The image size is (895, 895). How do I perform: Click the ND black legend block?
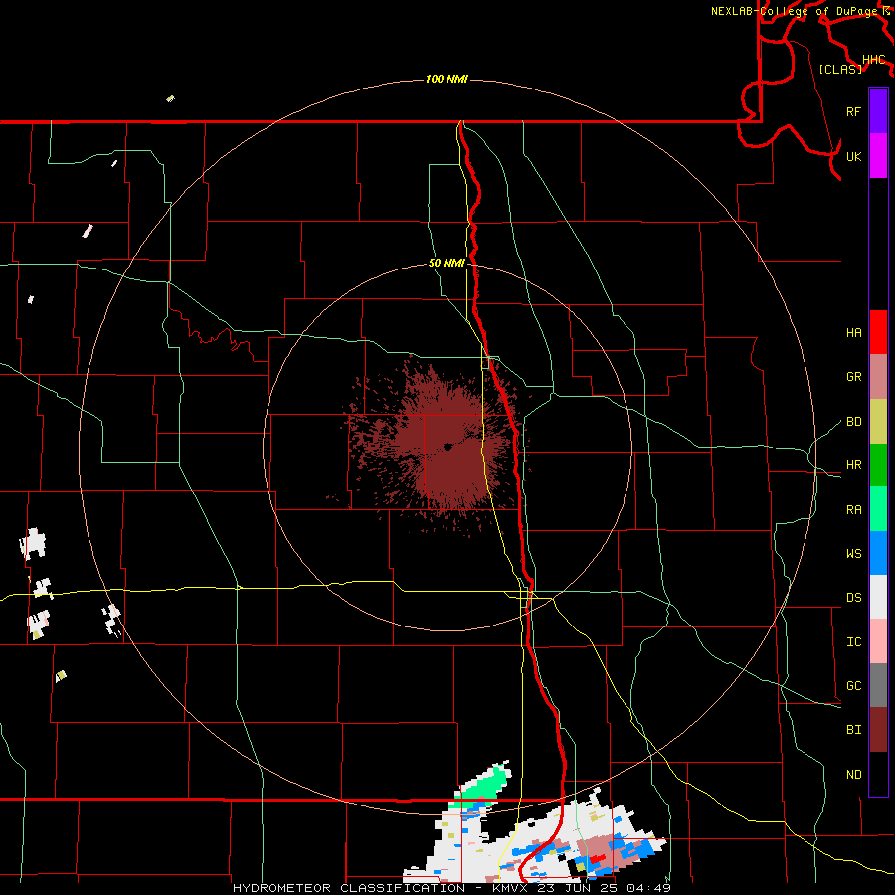tap(878, 774)
